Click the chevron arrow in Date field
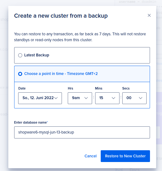The height and width of the screenshot is (171, 162). coord(56,98)
